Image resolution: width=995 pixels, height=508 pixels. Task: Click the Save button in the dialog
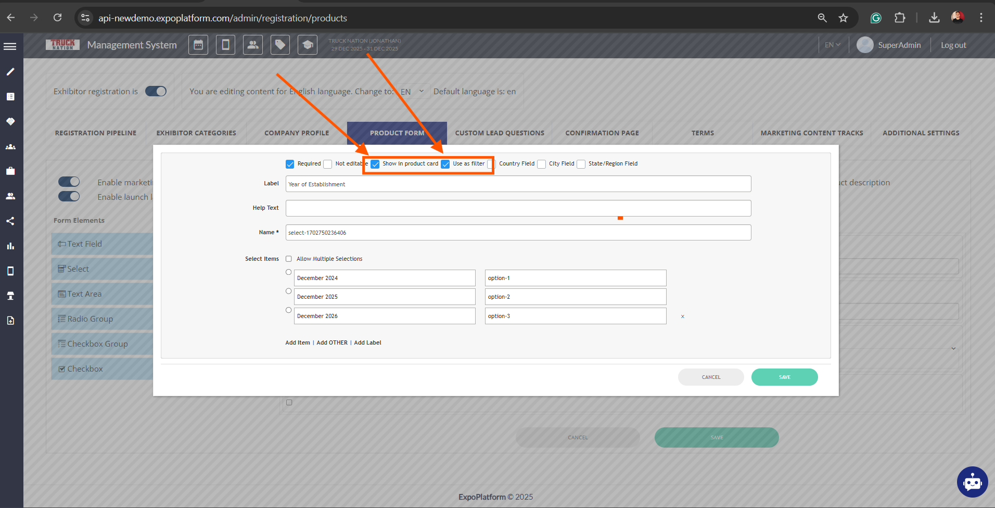click(784, 377)
